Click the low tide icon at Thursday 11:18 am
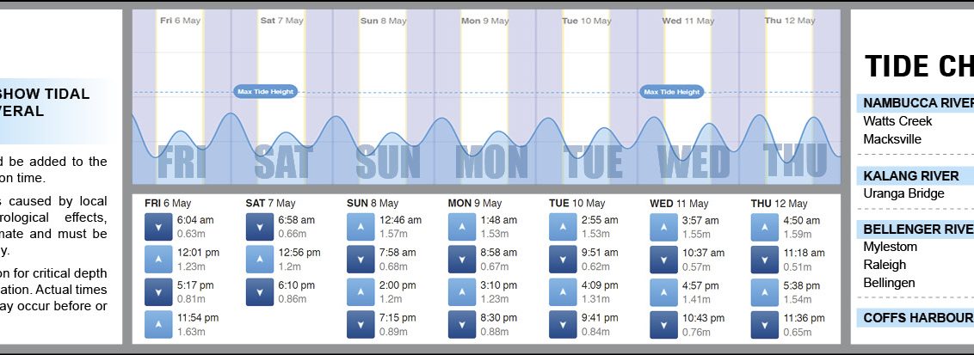Screen dimensions: 974x355 pos(765,259)
